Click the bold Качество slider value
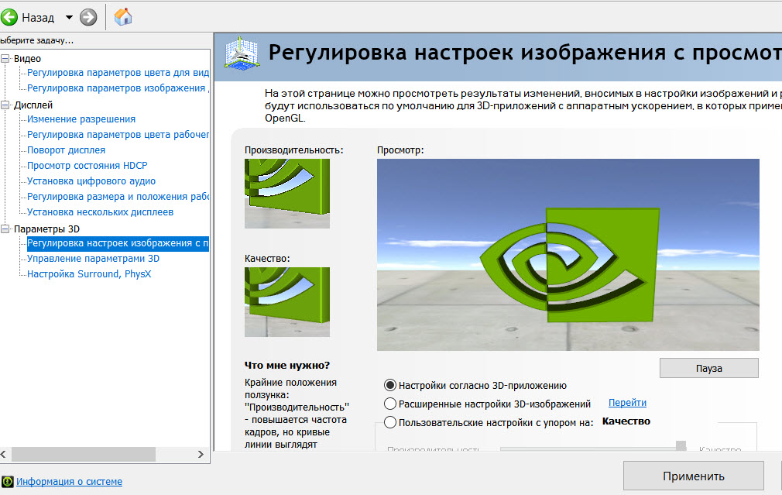Image resolution: width=782 pixels, height=495 pixels. click(x=626, y=421)
